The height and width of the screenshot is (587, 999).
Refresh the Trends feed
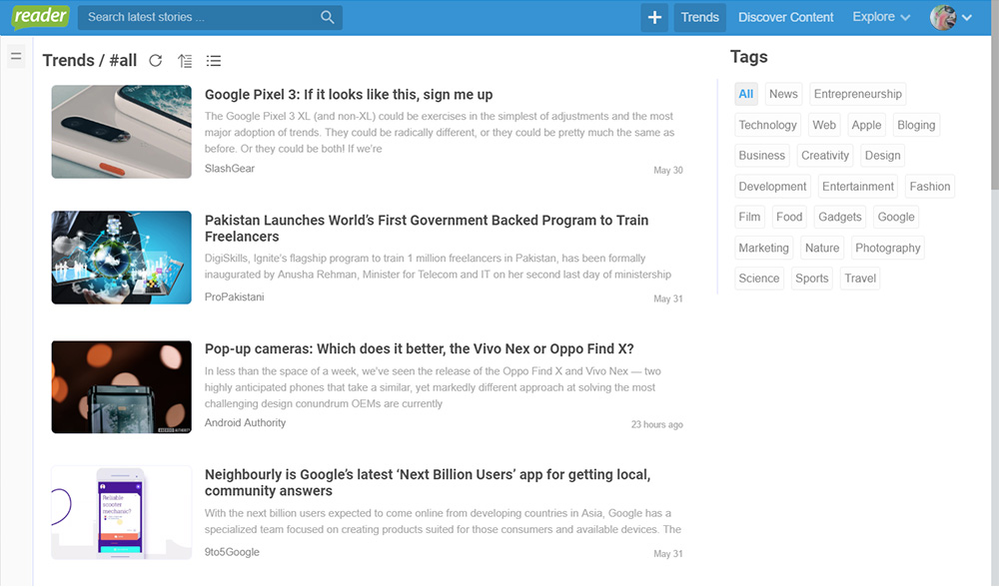156,61
